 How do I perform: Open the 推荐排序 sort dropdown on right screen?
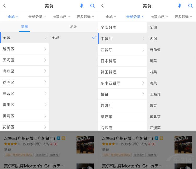pyautogui.click(x=159, y=17)
